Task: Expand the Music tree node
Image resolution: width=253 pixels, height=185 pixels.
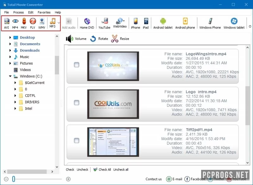Action: pos(10,57)
